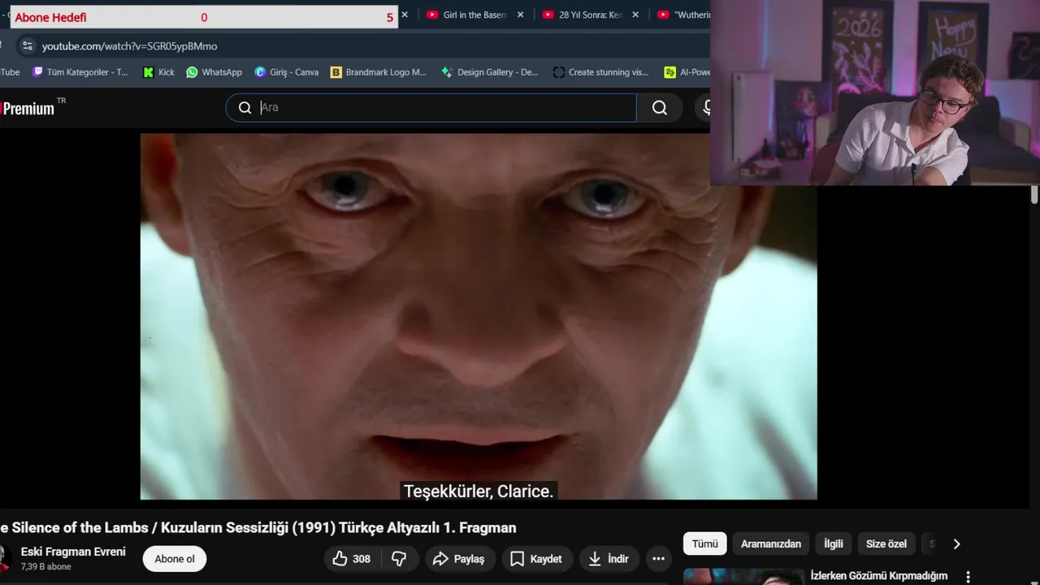Click the İndir download button
The width and height of the screenshot is (1040, 585).
(x=609, y=559)
